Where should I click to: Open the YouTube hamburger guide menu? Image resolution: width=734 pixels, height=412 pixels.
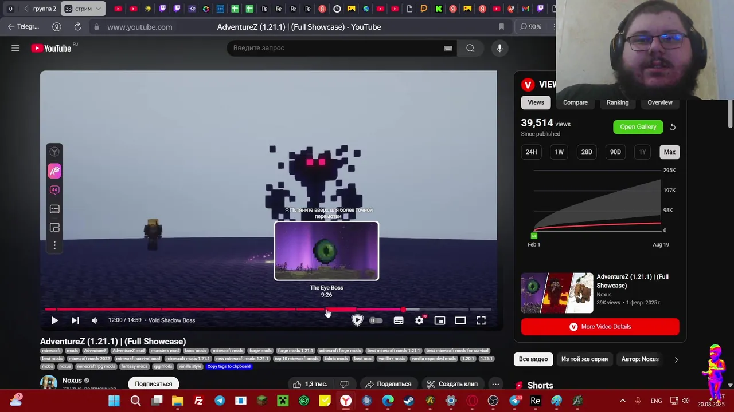[15, 48]
